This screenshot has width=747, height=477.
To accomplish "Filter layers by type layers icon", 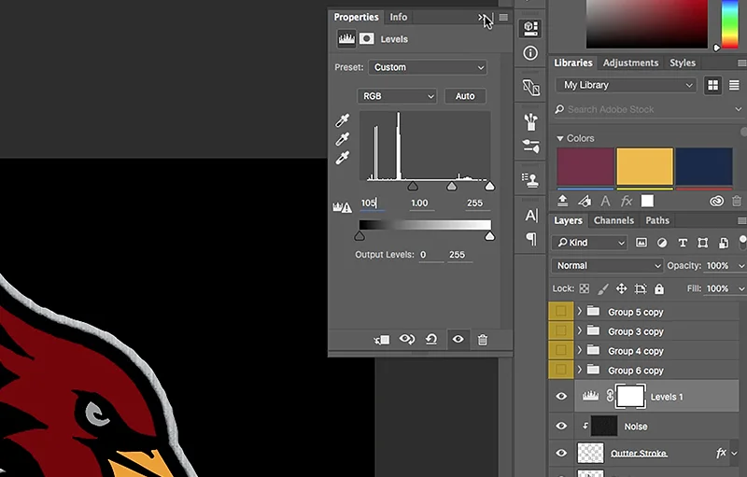I will 683,243.
